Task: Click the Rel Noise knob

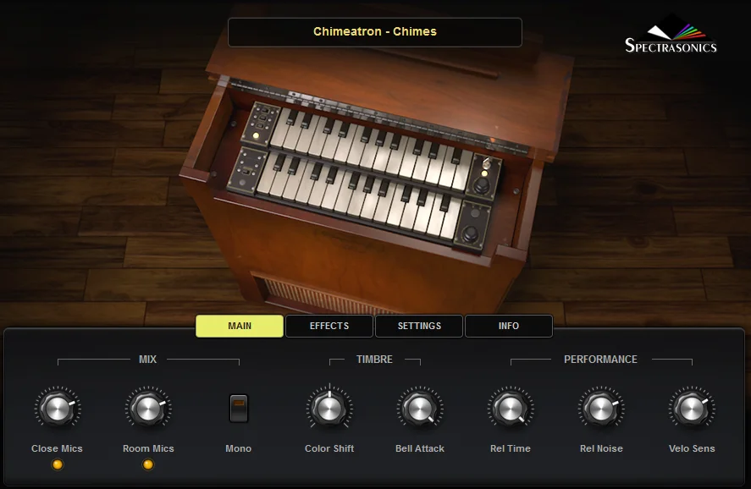Action: [x=601, y=409]
